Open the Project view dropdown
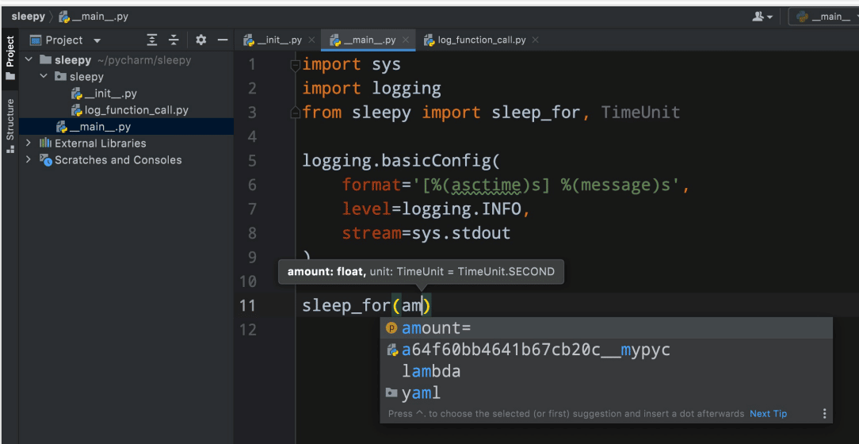The height and width of the screenshot is (444, 859). [97, 40]
